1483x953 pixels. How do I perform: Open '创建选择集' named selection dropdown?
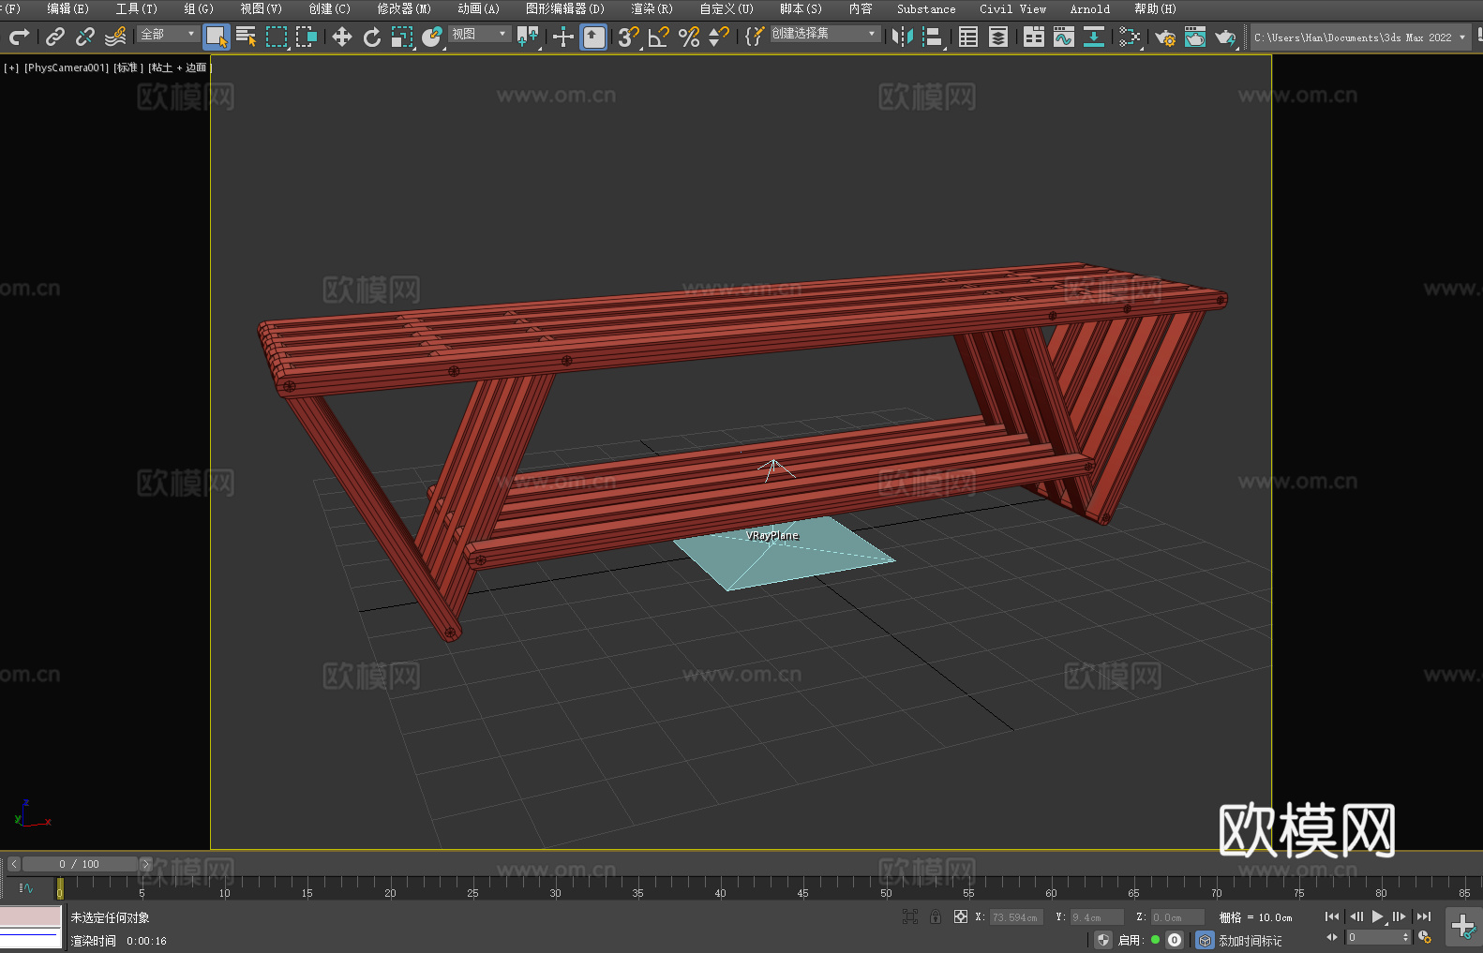point(825,34)
